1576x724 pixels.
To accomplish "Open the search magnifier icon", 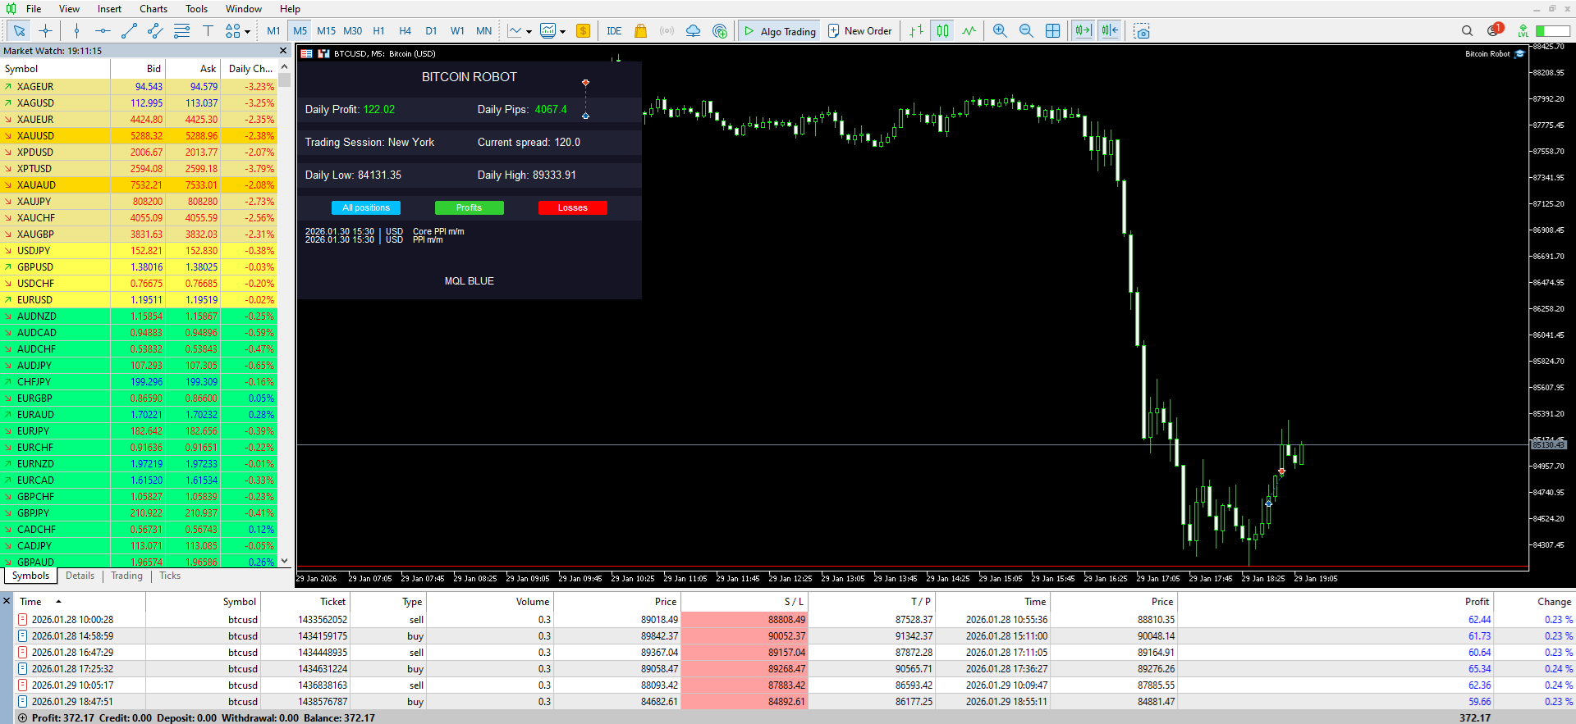I will [x=1468, y=31].
